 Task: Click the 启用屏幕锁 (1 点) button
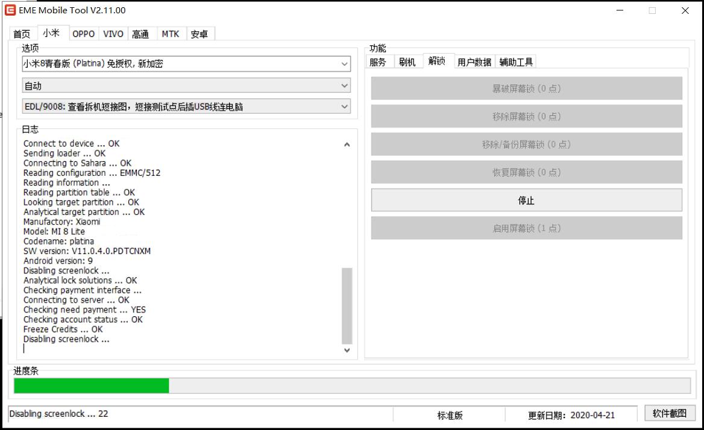[527, 228]
